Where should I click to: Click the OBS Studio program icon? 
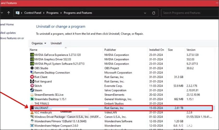pyautogui.click(x=32, y=68)
